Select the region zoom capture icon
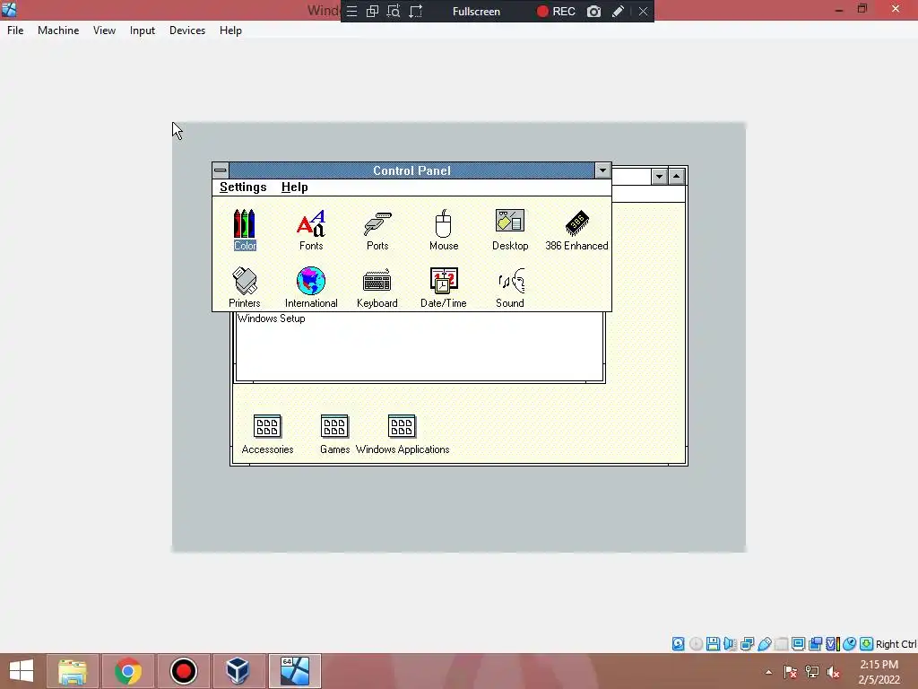Image resolution: width=918 pixels, height=689 pixels. (394, 11)
